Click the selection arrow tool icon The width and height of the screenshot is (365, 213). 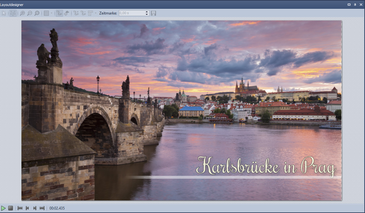coord(4,13)
